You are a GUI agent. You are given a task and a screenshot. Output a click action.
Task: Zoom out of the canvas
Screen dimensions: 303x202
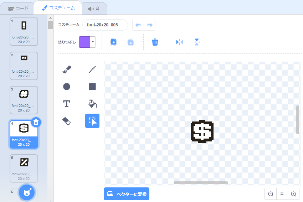pos(271,194)
